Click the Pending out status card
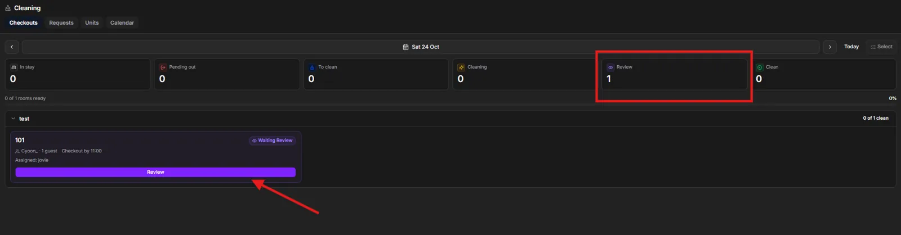This screenshot has width=901, height=235. 227,74
